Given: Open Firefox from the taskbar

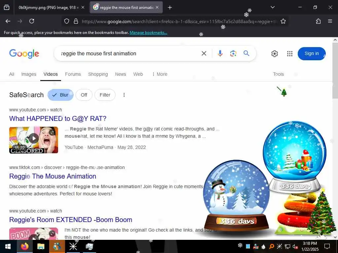Looking at the screenshot, I should 24,246.
